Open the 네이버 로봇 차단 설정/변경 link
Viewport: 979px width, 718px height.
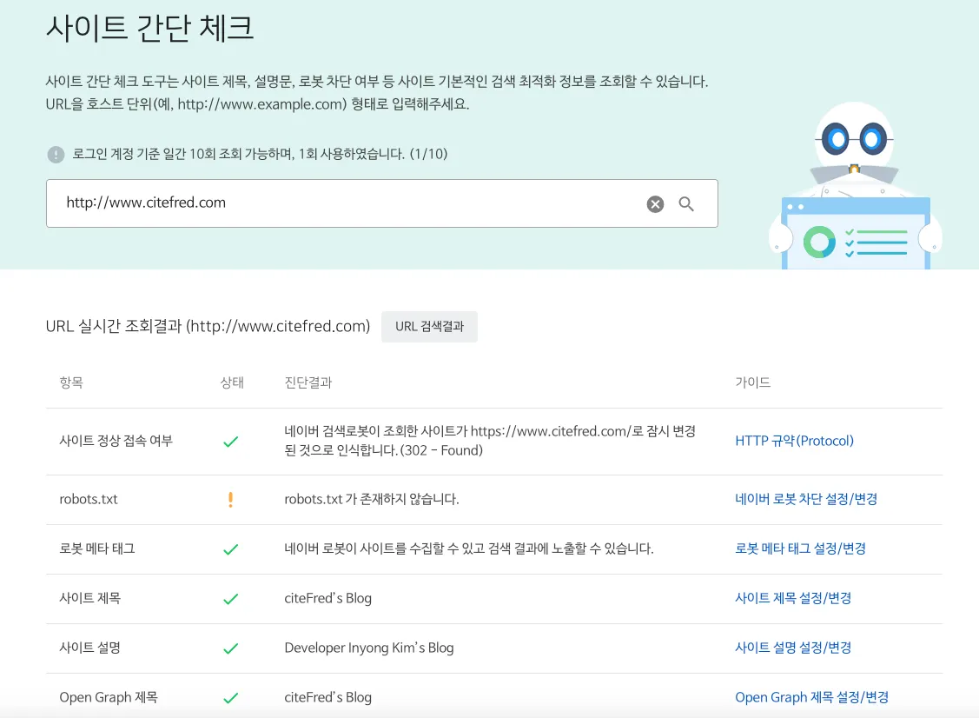806,499
